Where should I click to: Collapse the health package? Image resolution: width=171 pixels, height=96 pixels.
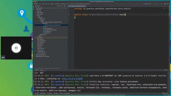pos(42,23)
